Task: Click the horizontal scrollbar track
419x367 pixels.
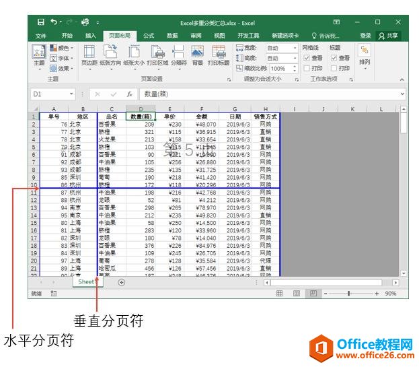Action: click(x=326, y=282)
